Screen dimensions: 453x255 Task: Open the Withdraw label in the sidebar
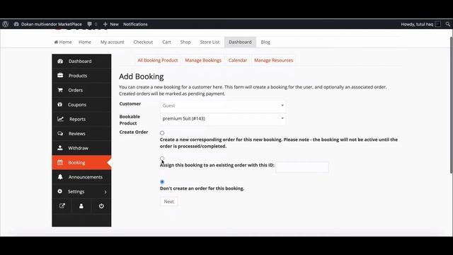[x=79, y=148]
